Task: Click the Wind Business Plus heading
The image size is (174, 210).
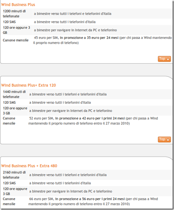Action: coord(18,5)
